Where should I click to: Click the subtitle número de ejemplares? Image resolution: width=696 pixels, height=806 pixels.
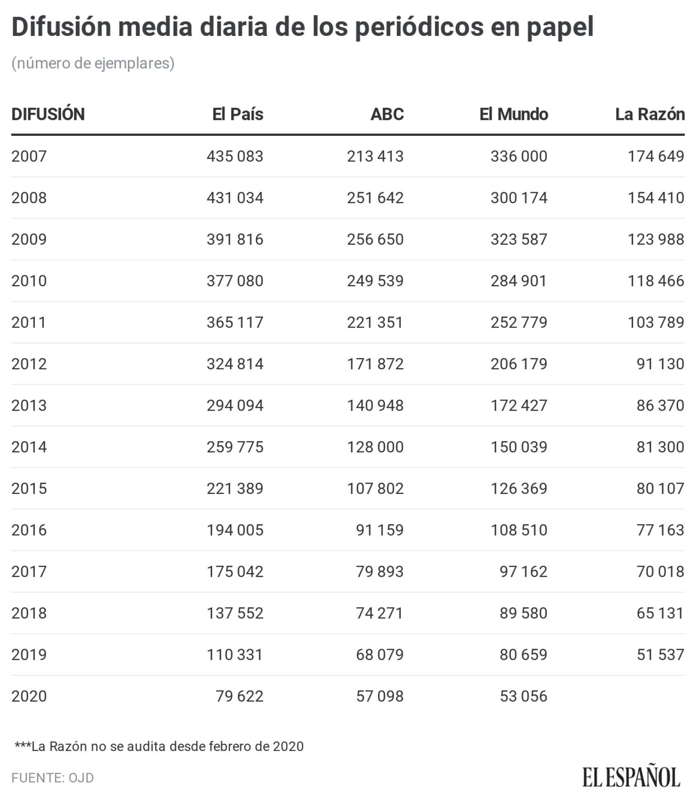pyautogui.click(x=93, y=63)
